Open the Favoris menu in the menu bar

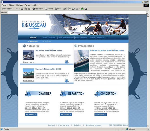pyautogui.click(x=27, y=5)
